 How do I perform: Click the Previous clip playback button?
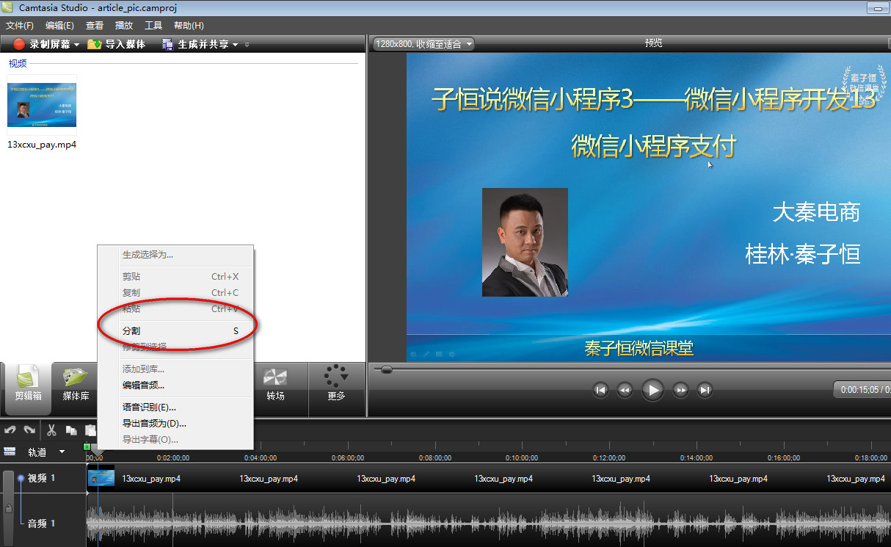[600, 390]
